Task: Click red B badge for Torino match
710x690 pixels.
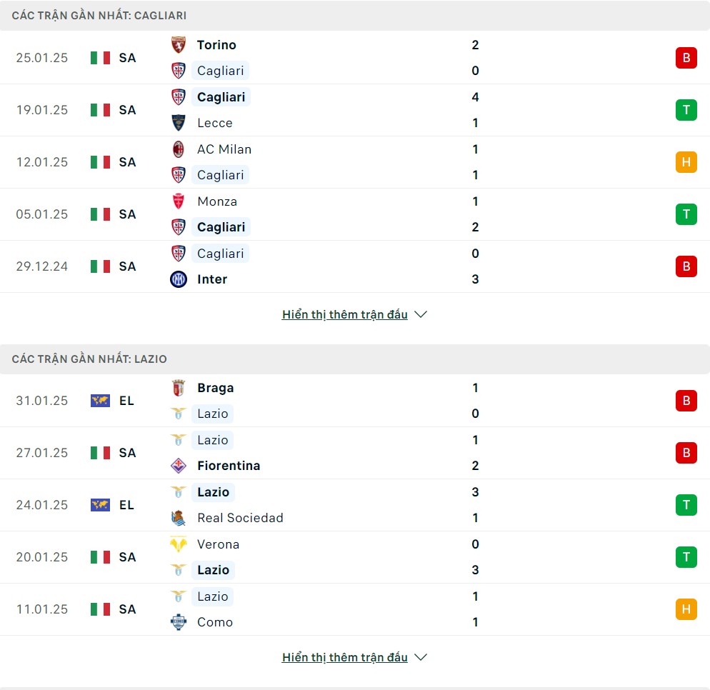Action: point(686,58)
